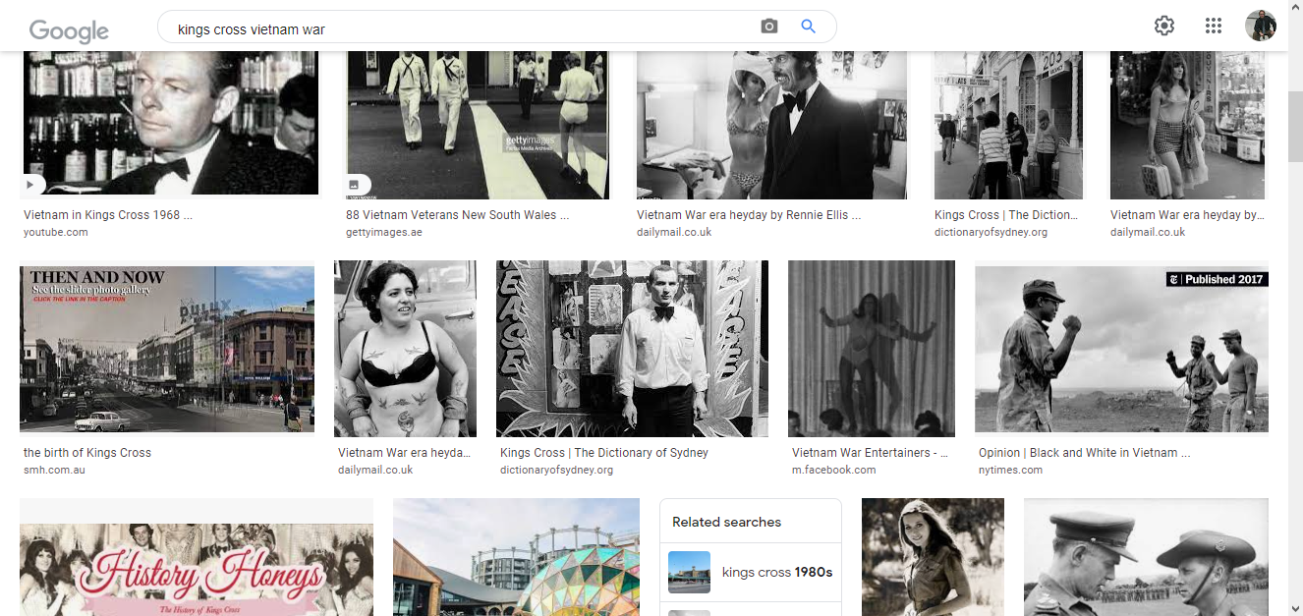Viewport: 1303px width, 616px height.
Task: Open the settings gear icon
Action: [x=1164, y=27]
